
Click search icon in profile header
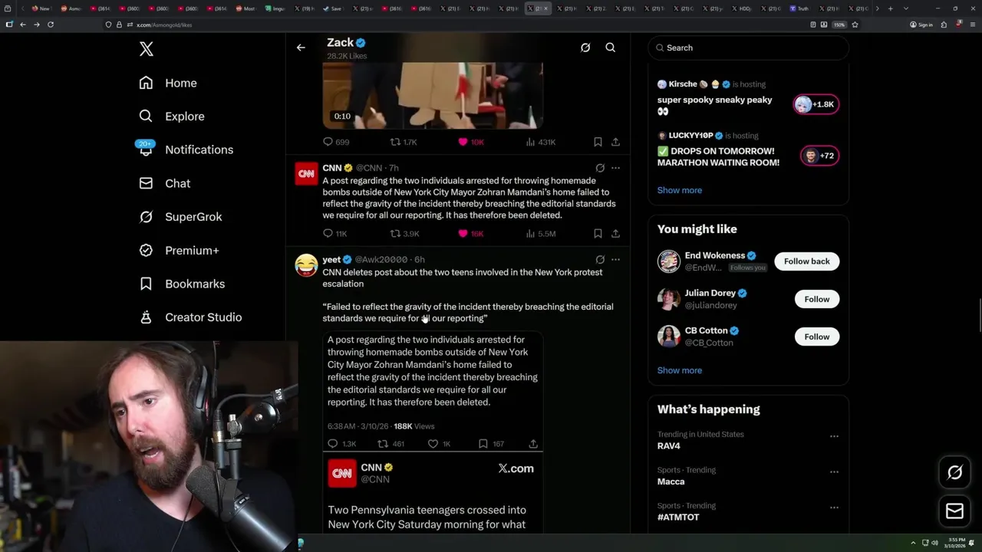(611, 48)
